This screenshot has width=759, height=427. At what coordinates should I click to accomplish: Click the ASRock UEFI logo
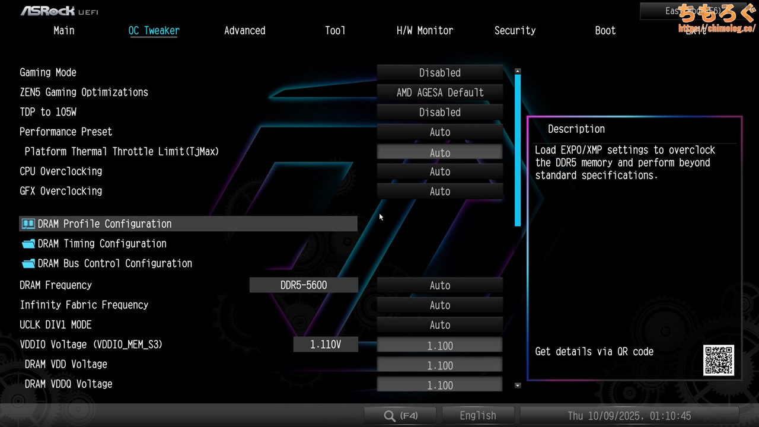coord(59,11)
